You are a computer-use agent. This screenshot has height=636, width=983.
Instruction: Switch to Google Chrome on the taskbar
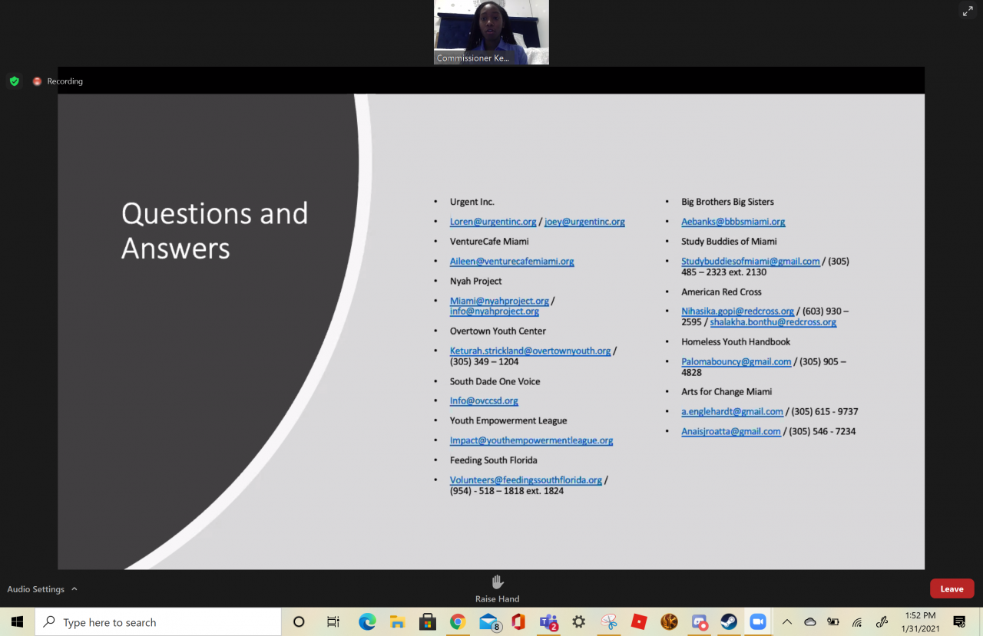click(x=458, y=621)
